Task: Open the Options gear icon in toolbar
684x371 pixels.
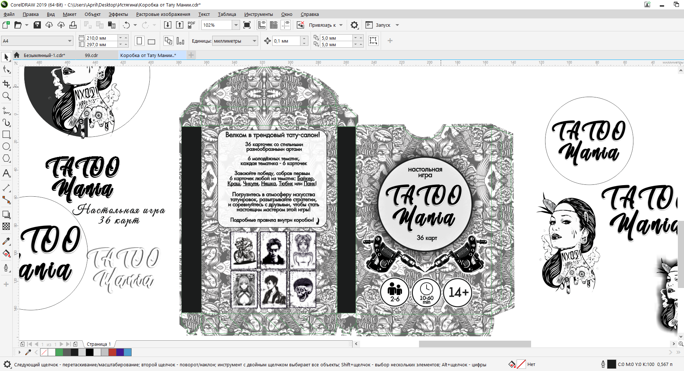Action: [x=354, y=25]
